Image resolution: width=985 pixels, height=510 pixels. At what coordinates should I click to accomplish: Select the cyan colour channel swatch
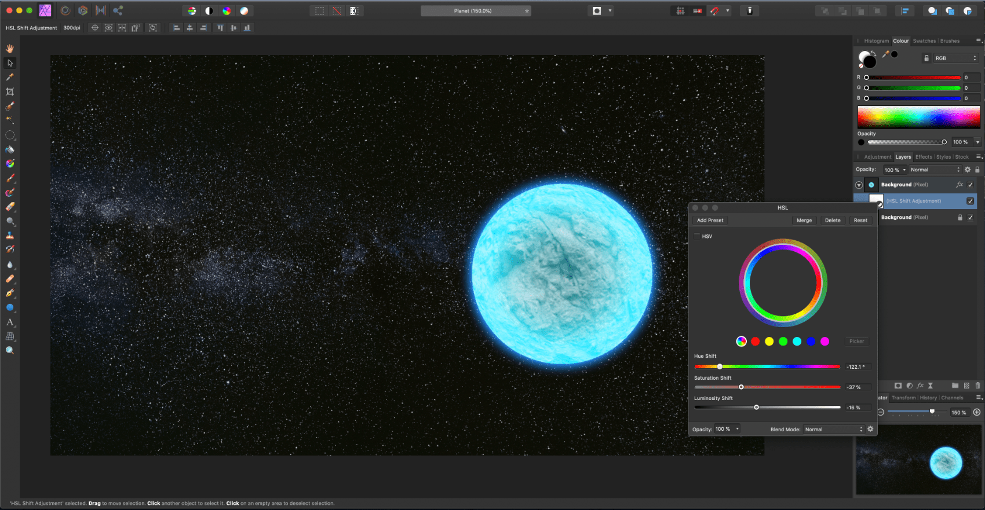point(797,342)
